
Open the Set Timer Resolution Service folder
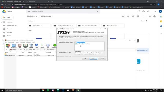[88, 26]
